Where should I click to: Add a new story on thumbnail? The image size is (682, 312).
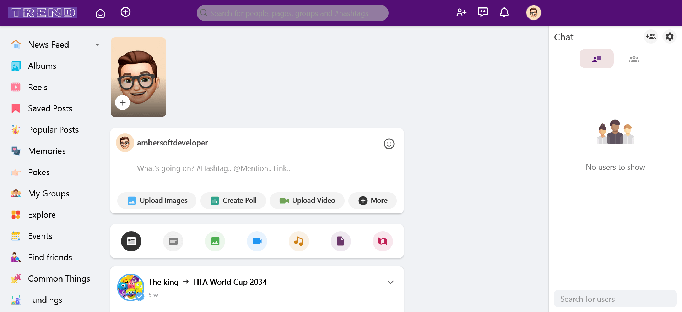pos(123,103)
